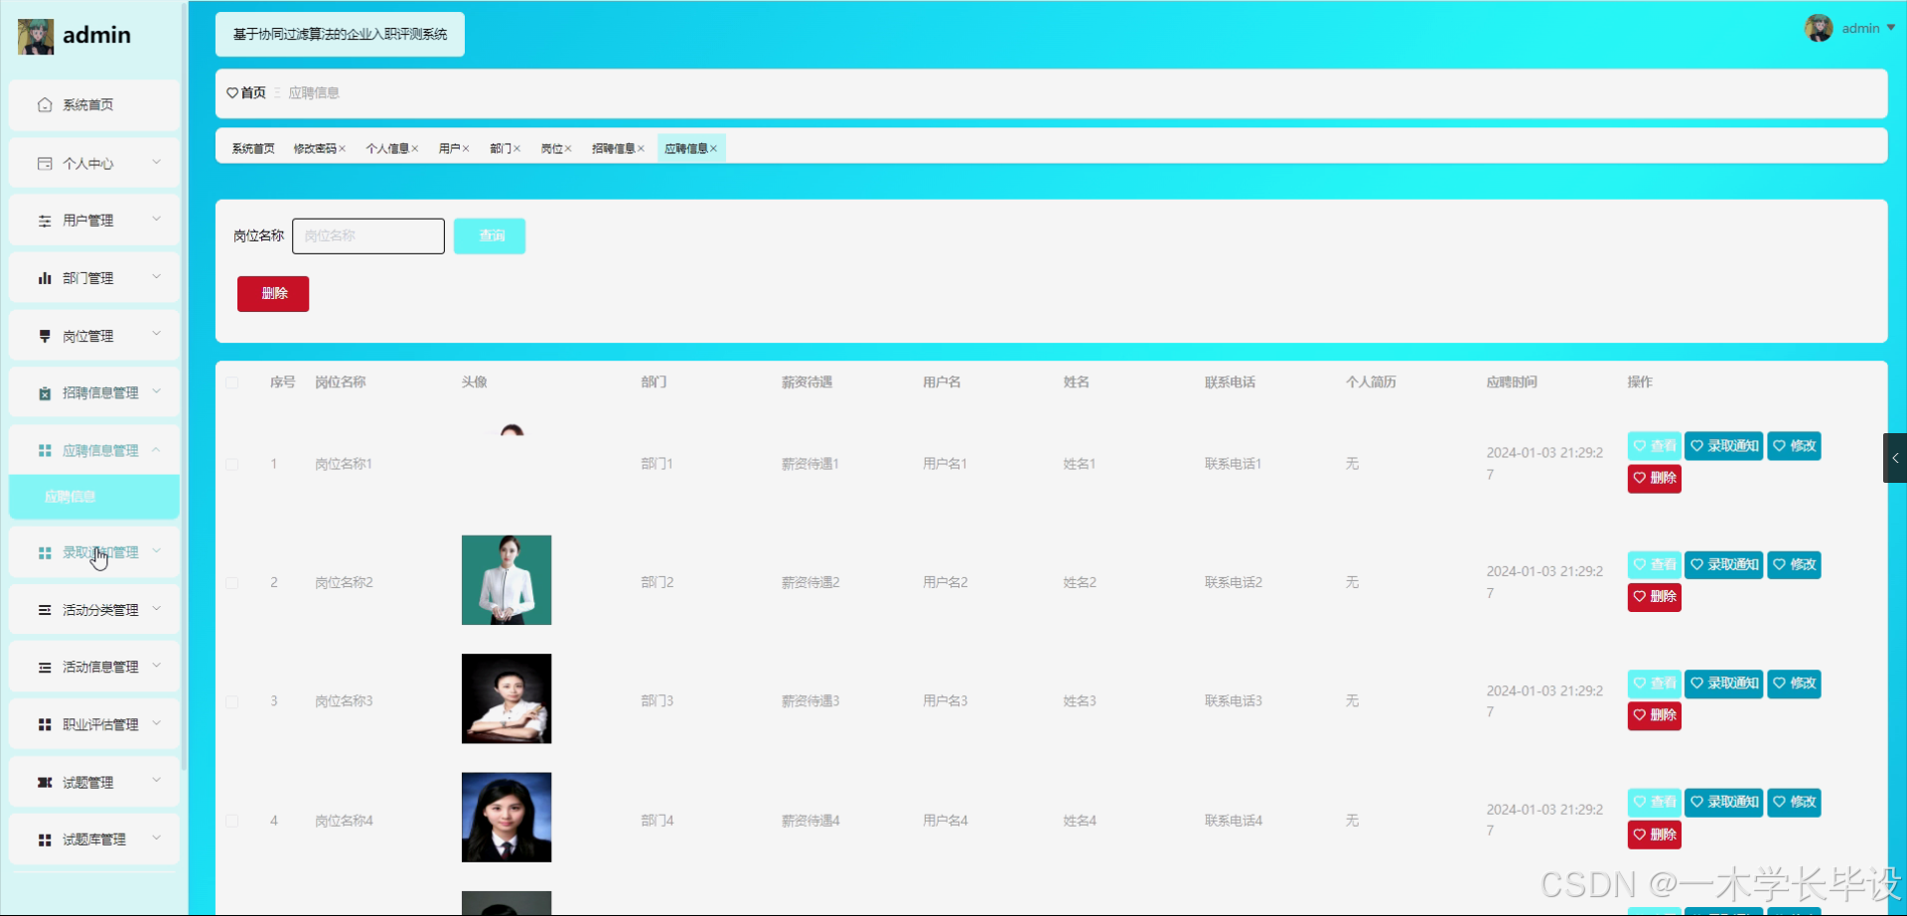1907x916 pixels.
Task: Click 录取通知 button for 用户名3
Action: [x=1724, y=684]
